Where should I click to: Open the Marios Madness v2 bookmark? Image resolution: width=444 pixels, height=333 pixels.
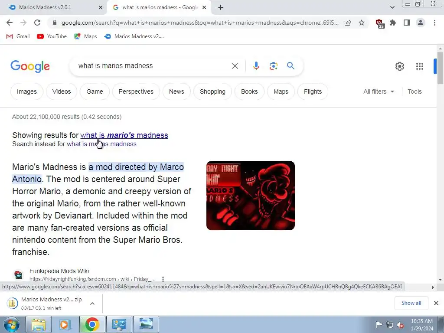134,36
